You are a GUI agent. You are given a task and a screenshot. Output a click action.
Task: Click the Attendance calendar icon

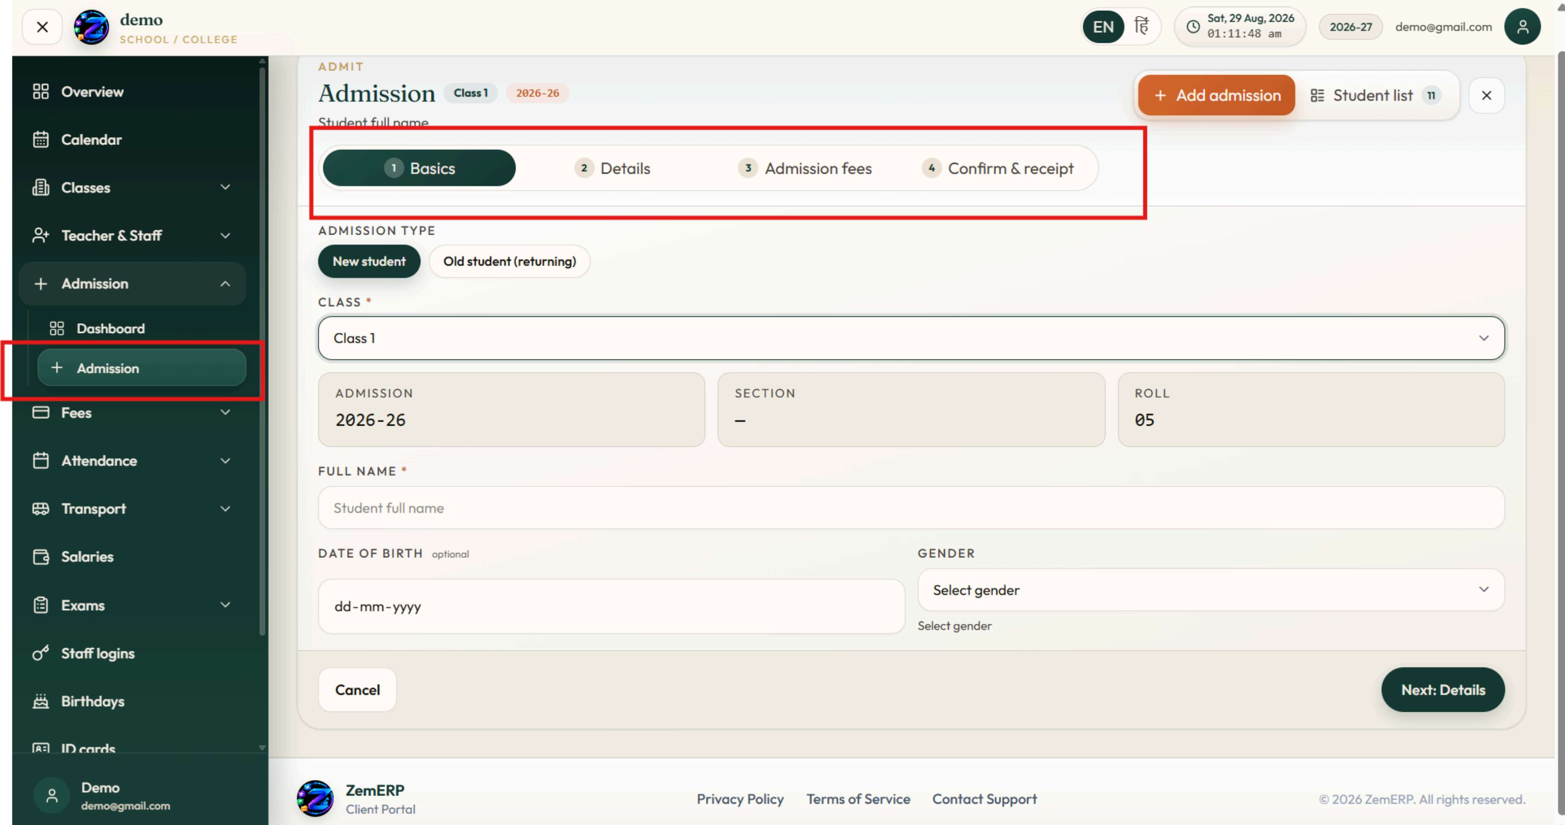click(41, 461)
